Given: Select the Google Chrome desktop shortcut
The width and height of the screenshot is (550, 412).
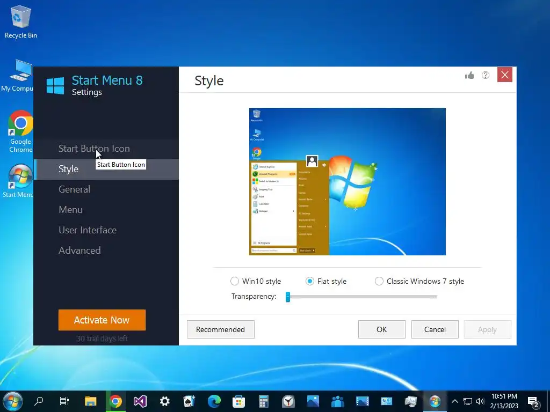Looking at the screenshot, I should point(21,132).
